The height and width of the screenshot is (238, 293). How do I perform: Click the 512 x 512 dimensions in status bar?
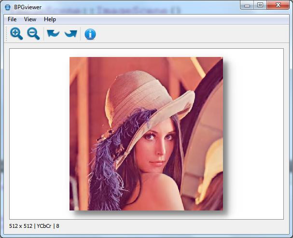(21, 226)
